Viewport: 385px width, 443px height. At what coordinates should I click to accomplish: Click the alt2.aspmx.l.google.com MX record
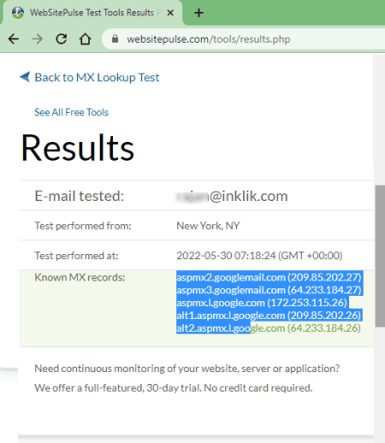pos(269,328)
